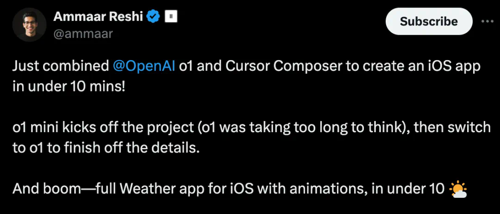Open the @ammaar handle link

[x=83, y=33]
